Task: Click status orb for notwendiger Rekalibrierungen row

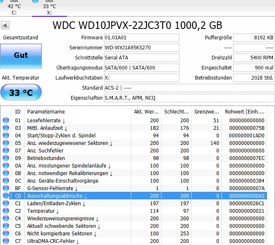Action: point(6,173)
